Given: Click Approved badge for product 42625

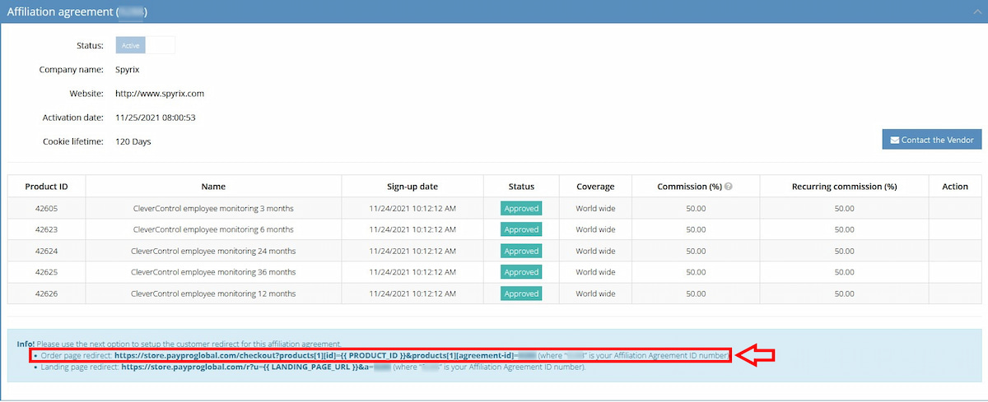Looking at the screenshot, I should pos(521,272).
